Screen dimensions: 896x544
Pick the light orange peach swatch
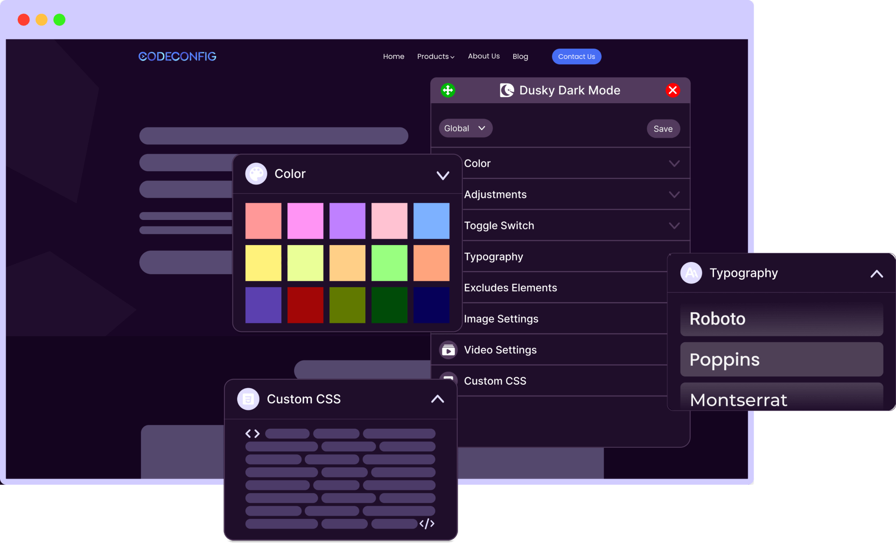coord(347,263)
